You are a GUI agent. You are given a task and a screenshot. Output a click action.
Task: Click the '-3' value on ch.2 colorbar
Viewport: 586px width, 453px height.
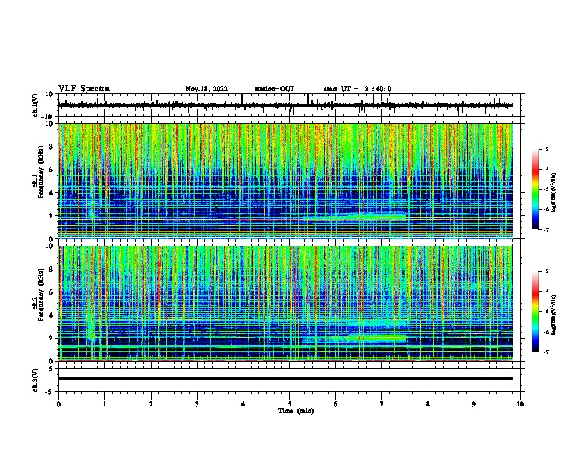click(x=545, y=272)
